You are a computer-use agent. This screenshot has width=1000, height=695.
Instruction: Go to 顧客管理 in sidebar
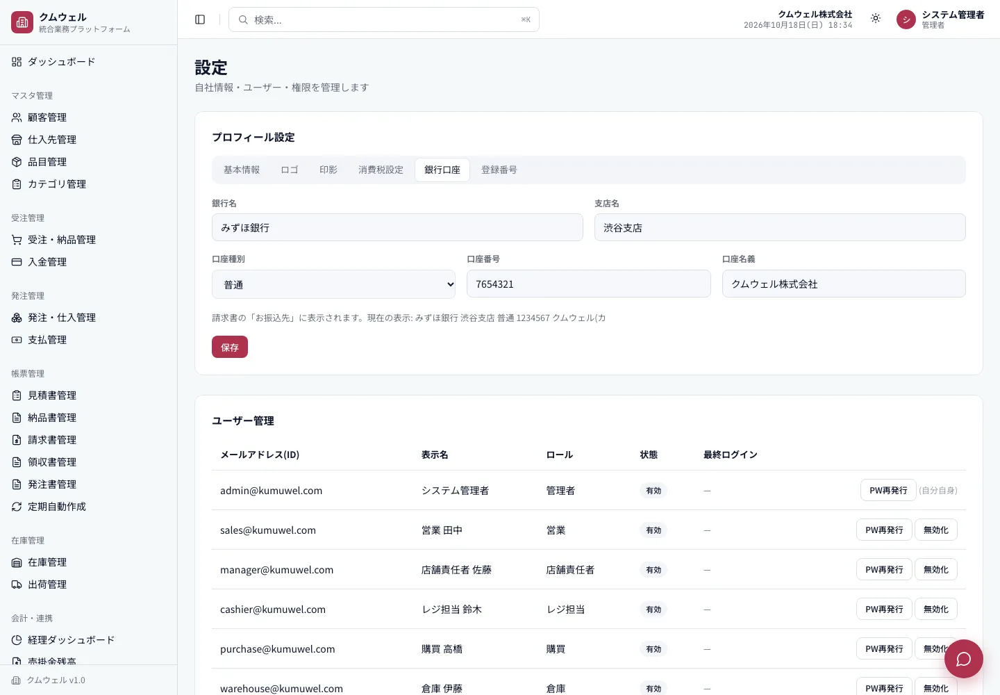tap(88, 117)
